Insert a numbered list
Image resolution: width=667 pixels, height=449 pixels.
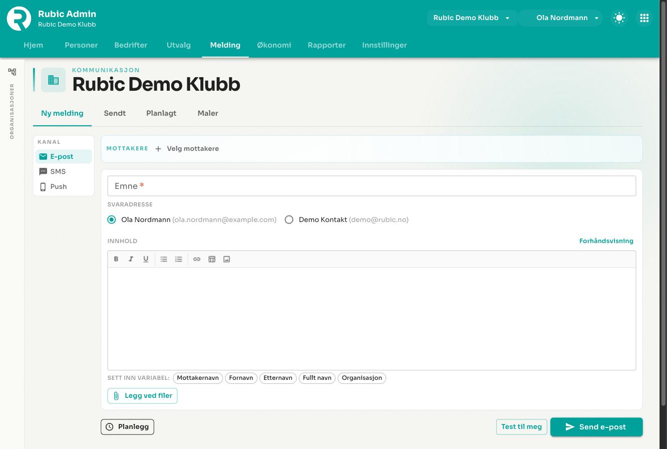(x=179, y=259)
